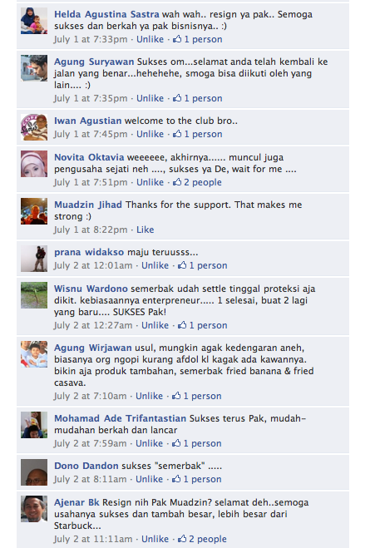Screen dimensions: 370x548
Task: Click thumbs-up icon on prana widakso's comment
Action: point(182,265)
